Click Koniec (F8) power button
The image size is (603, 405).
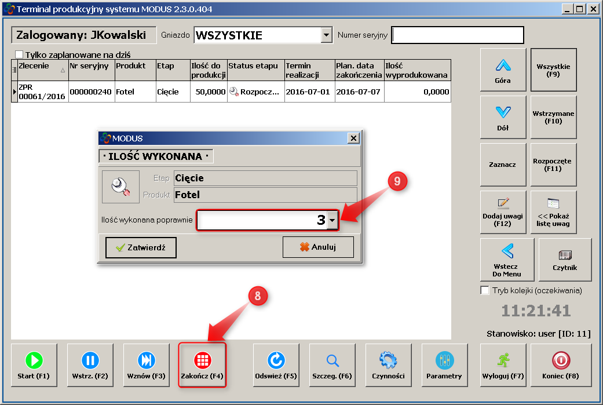tap(561, 365)
